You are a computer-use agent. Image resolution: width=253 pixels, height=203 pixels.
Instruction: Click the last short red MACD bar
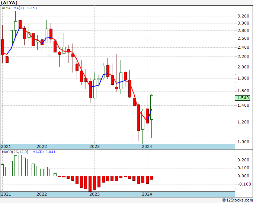coord(151,178)
